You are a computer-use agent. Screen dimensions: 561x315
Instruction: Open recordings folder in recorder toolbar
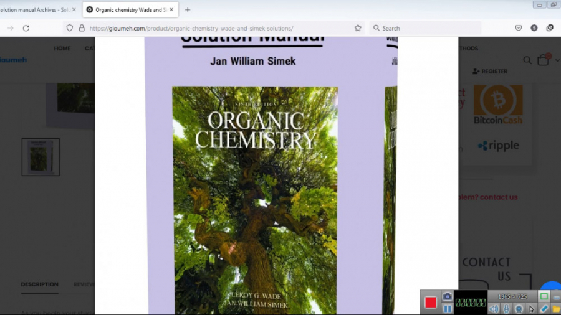coord(556,309)
